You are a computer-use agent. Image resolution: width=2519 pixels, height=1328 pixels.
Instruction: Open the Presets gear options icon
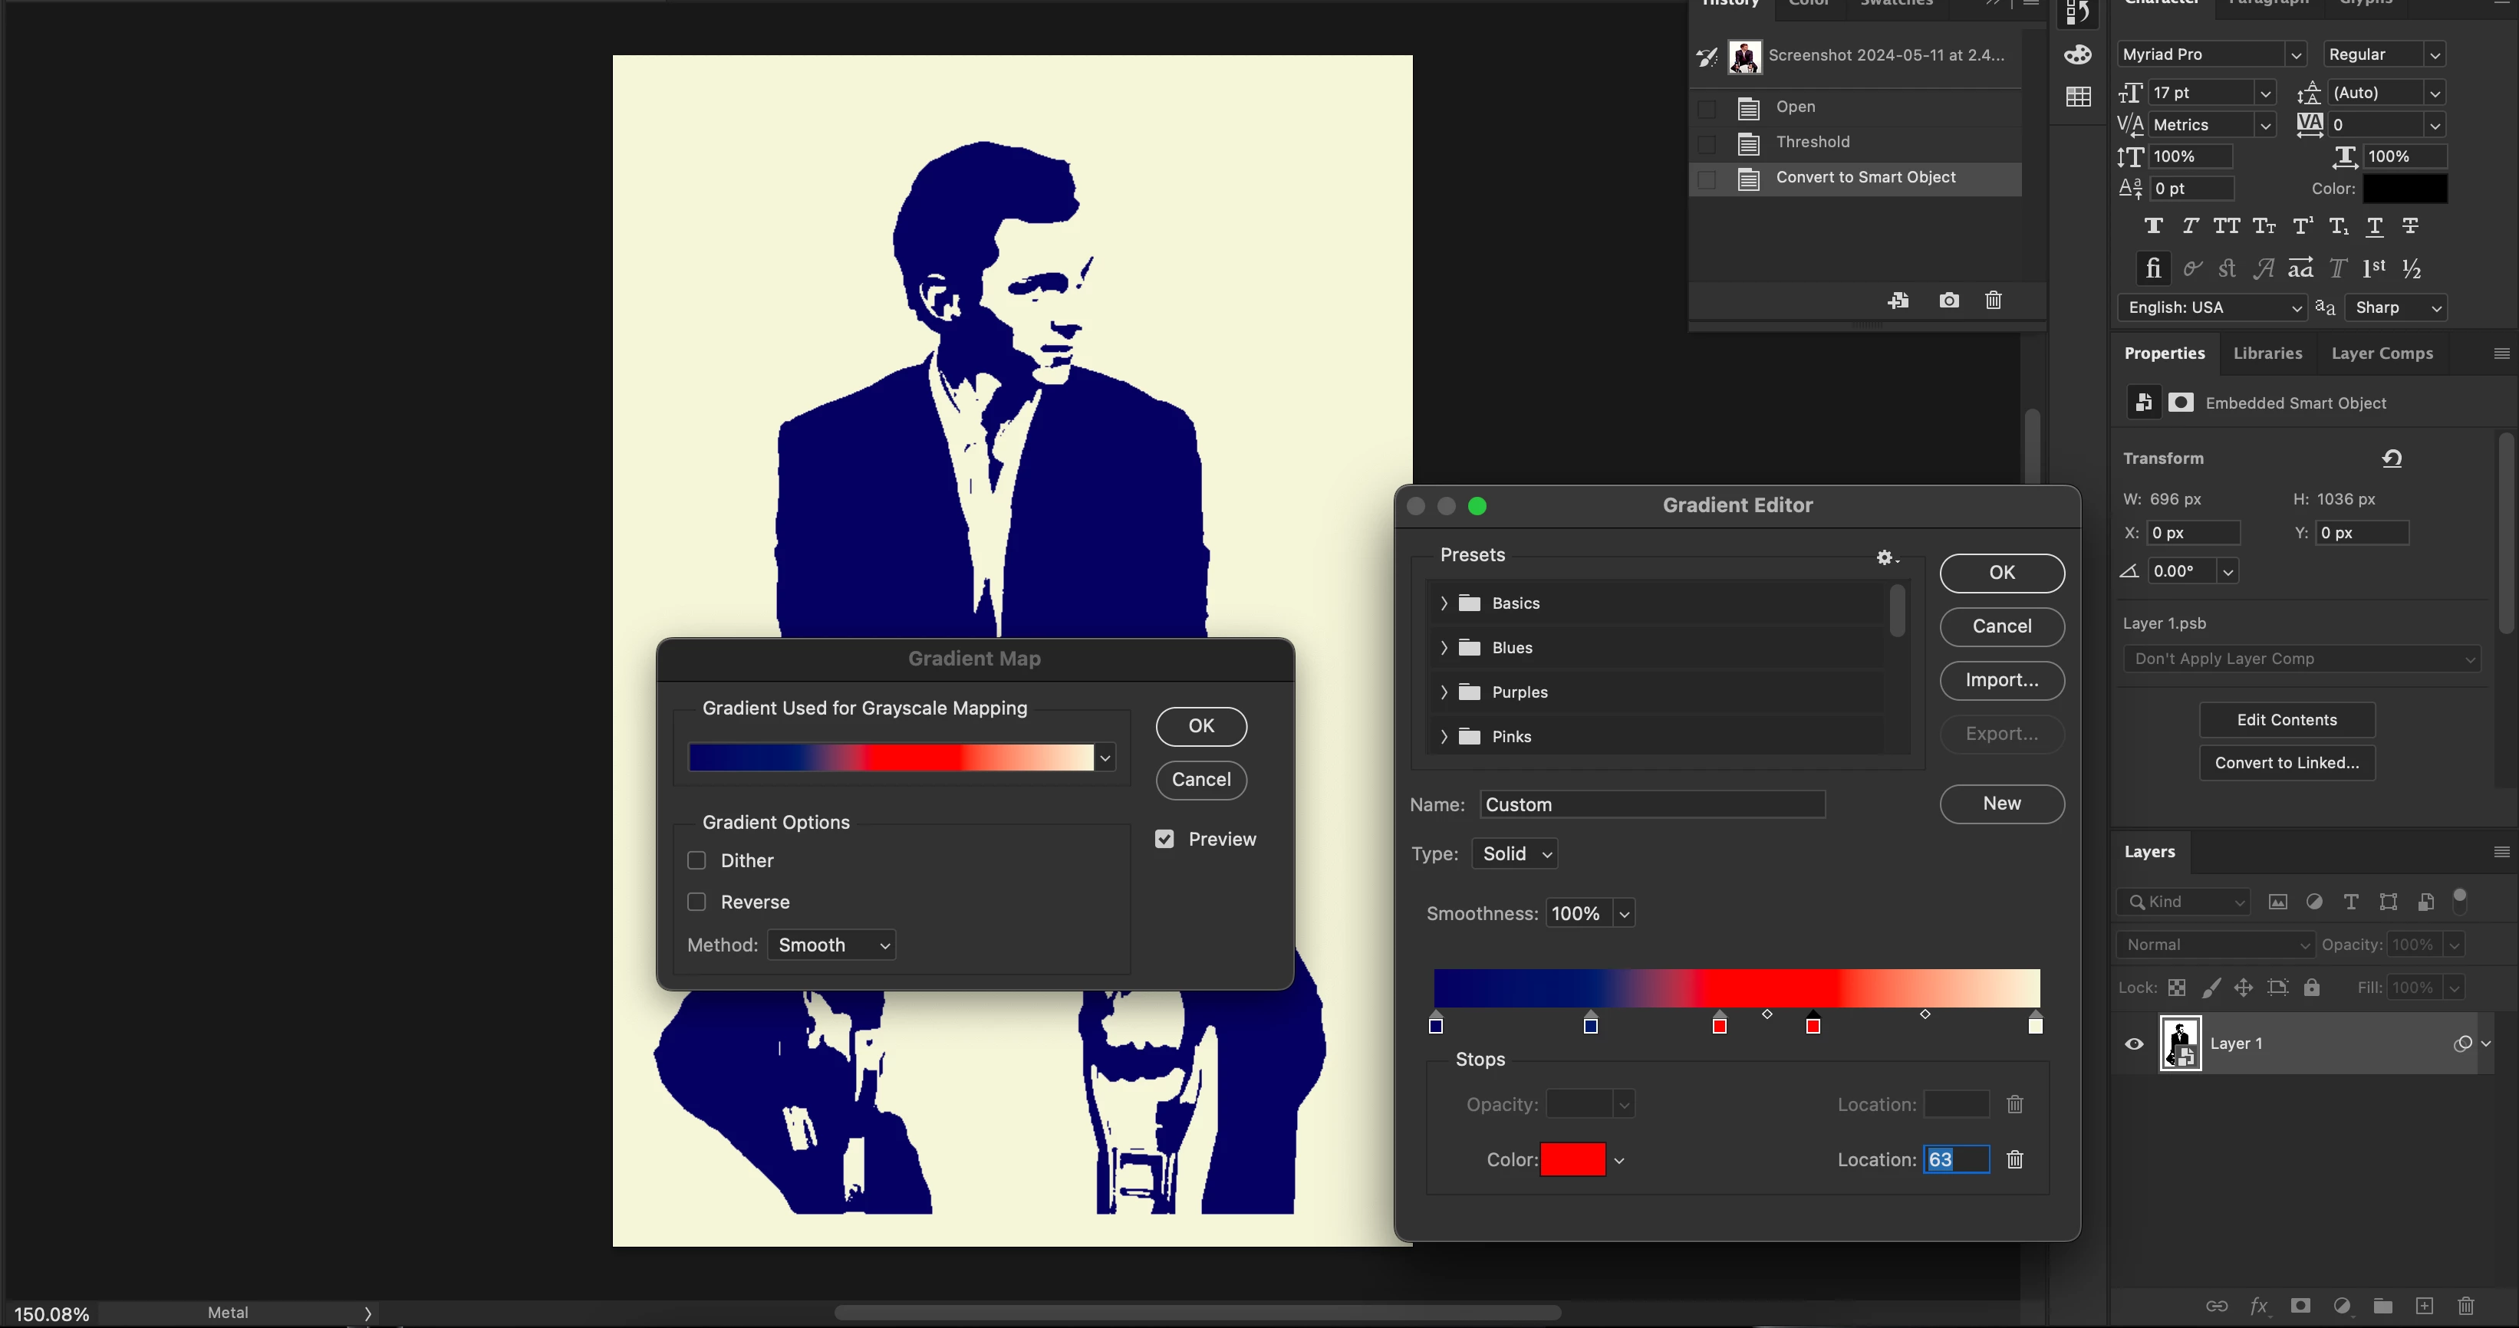[x=1886, y=557]
